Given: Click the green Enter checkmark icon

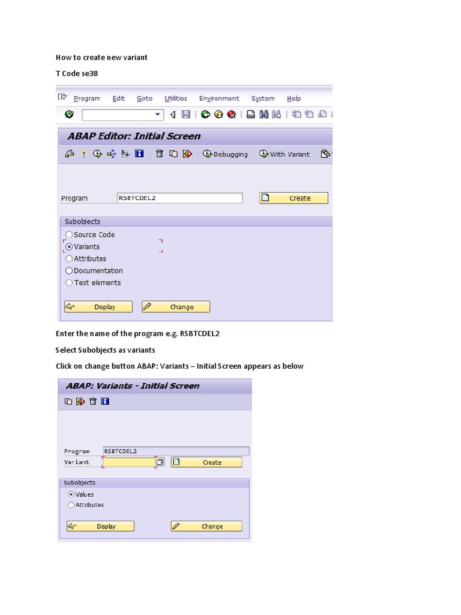Looking at the screenshot, I should click(x=70, y=114).
